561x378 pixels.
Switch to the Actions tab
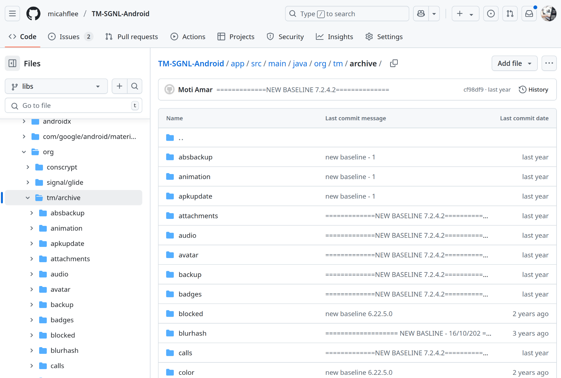tap(188, 37)
